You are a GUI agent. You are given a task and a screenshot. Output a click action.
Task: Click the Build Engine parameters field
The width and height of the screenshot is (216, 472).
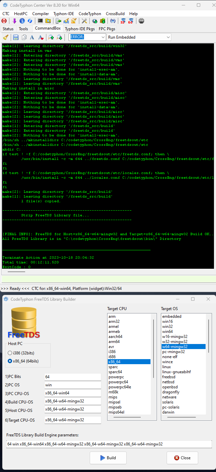coord(109,444)
